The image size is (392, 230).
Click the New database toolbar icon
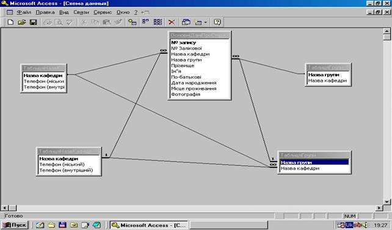[x=10, y=22]
